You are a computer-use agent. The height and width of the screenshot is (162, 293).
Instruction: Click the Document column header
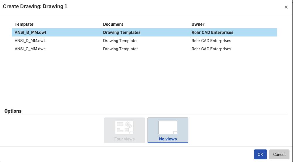pyautogui.click(x=113, y=24)
